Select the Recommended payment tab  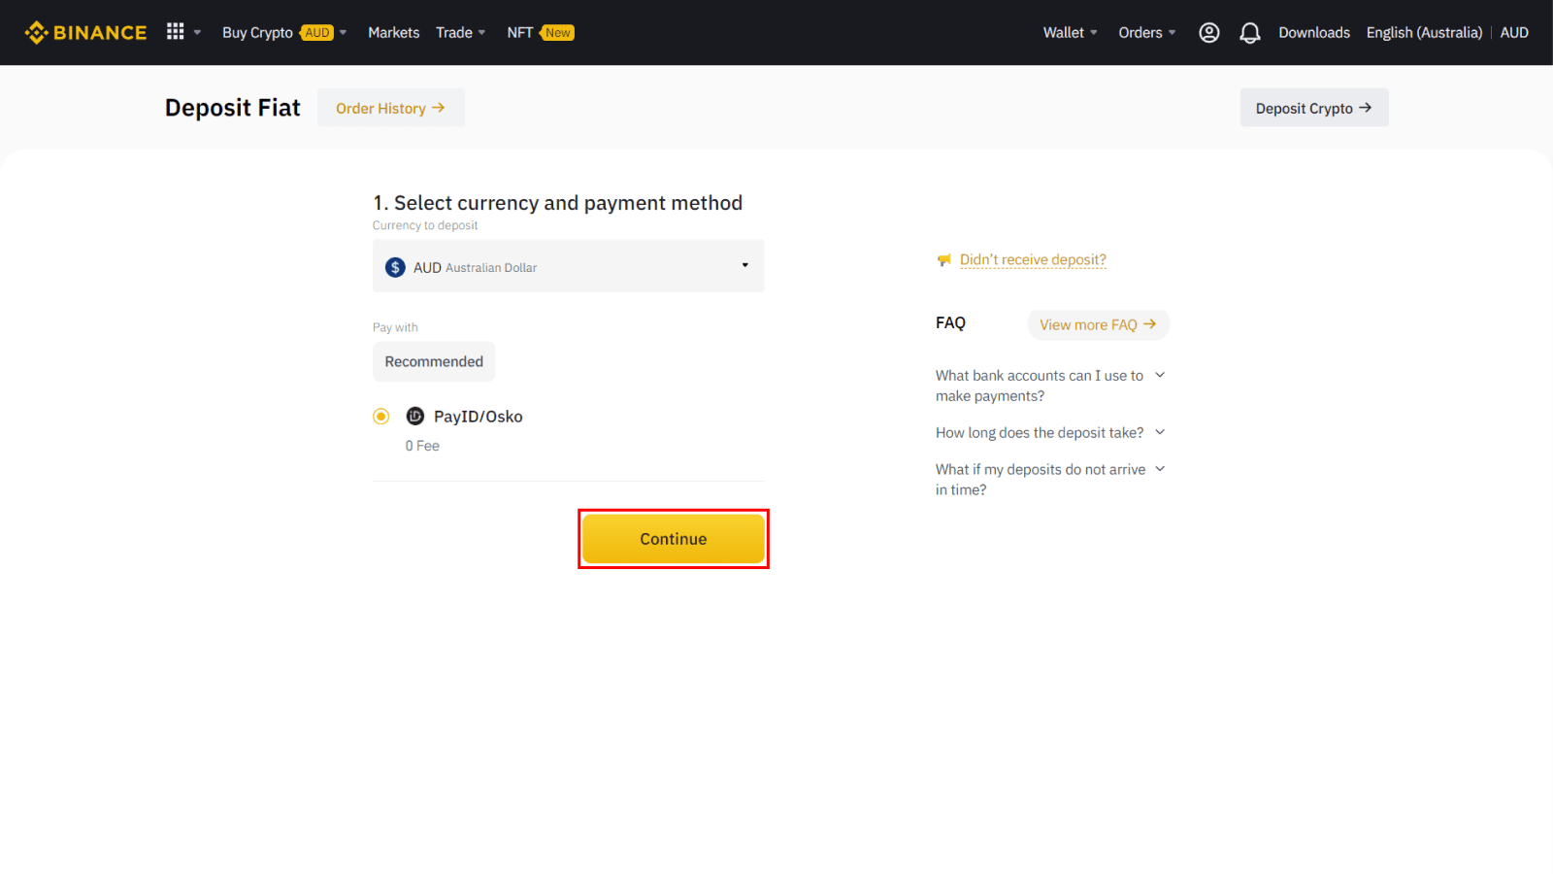(434, 361)
